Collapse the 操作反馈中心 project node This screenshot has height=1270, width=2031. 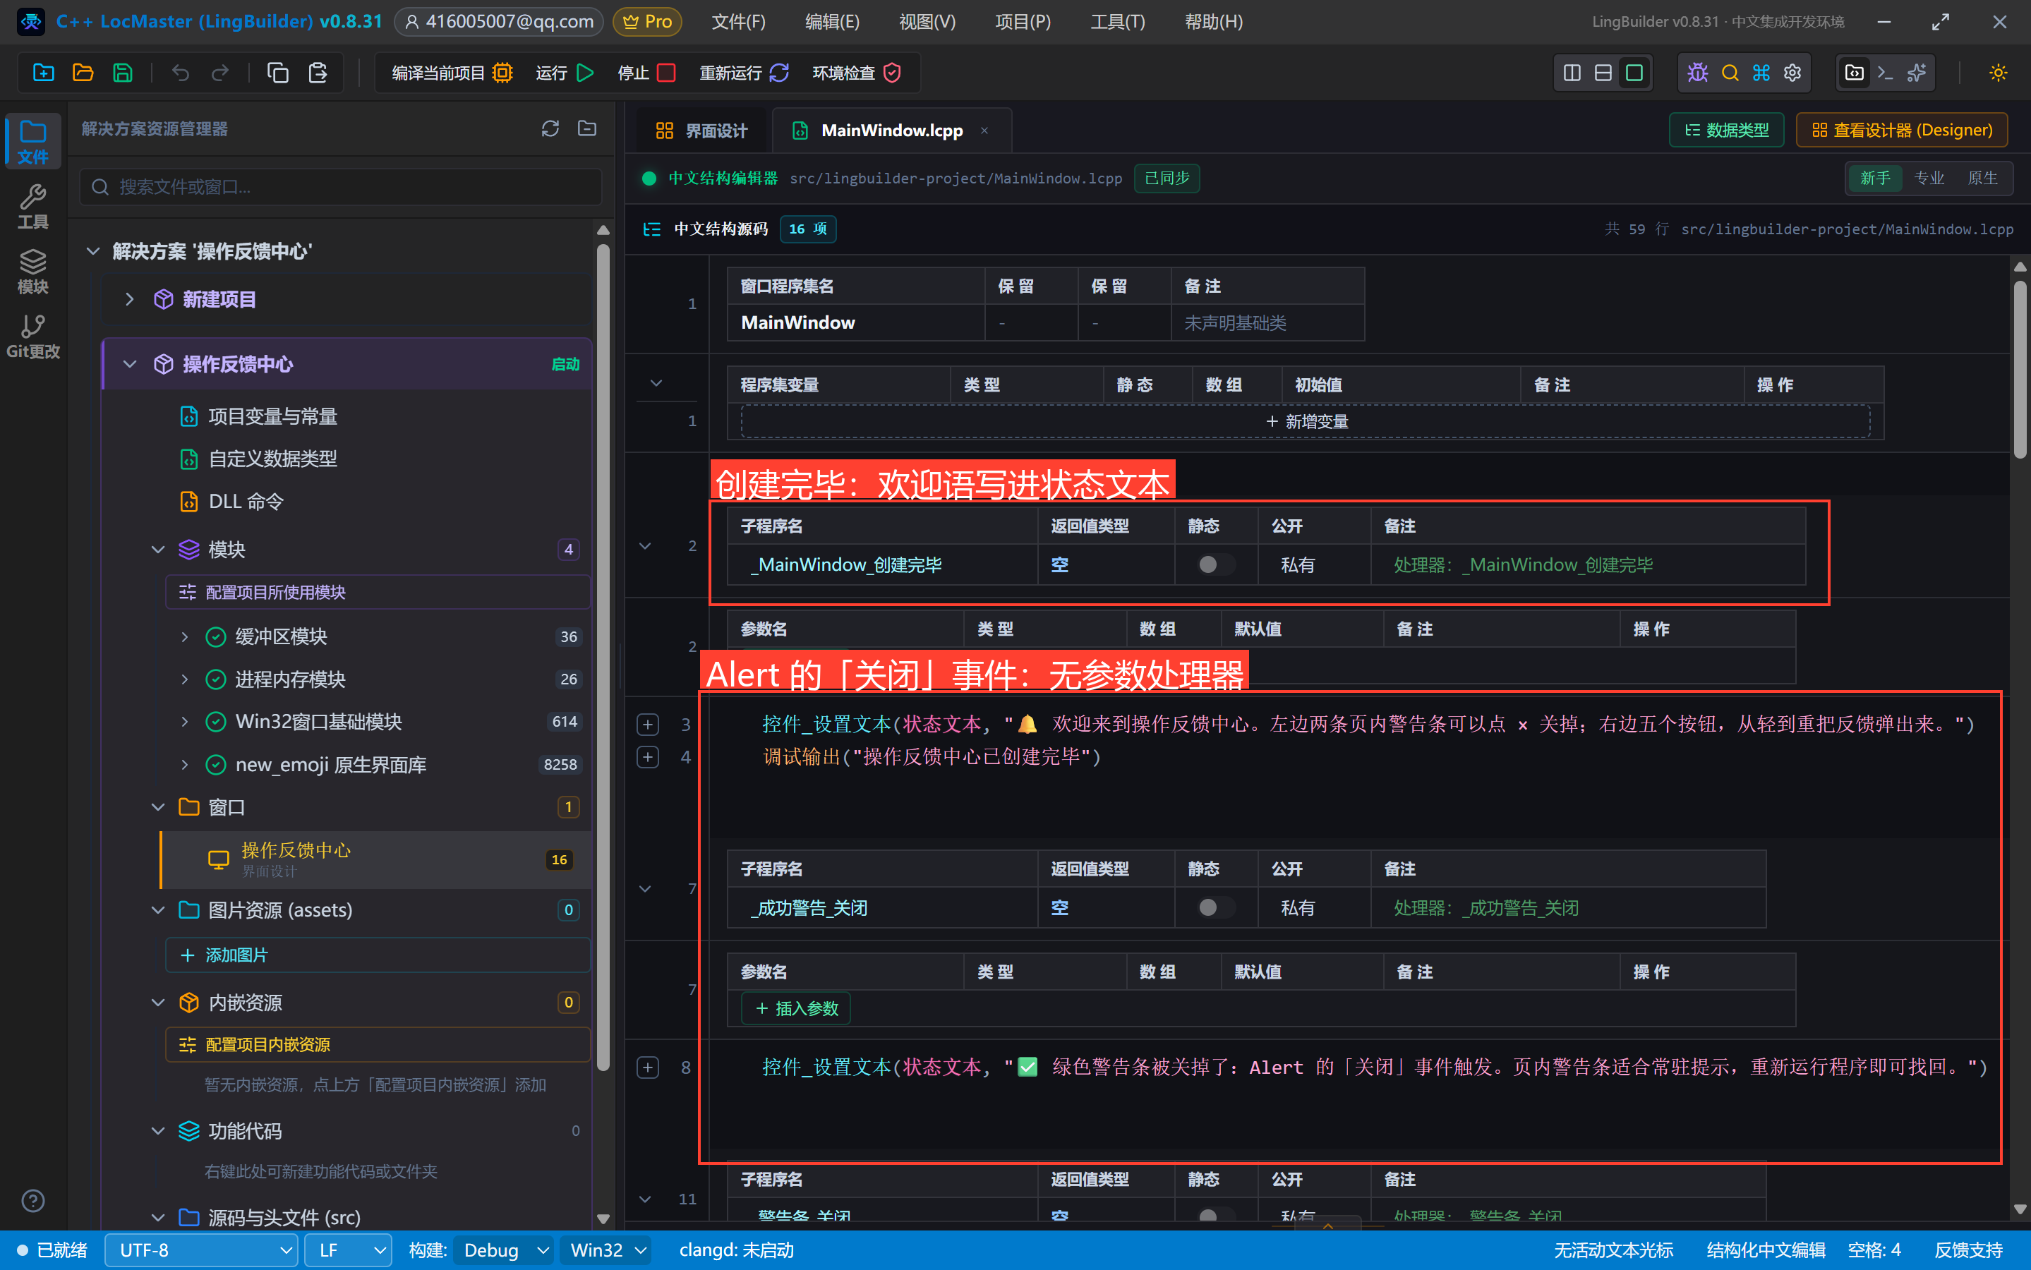(129, 363)
